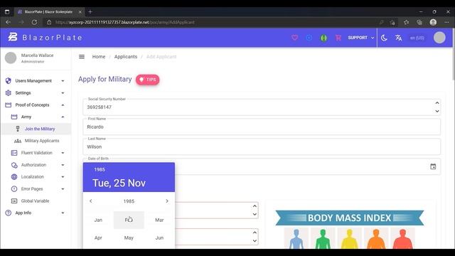Click the pink heart icon in header

tap(294, 38)
